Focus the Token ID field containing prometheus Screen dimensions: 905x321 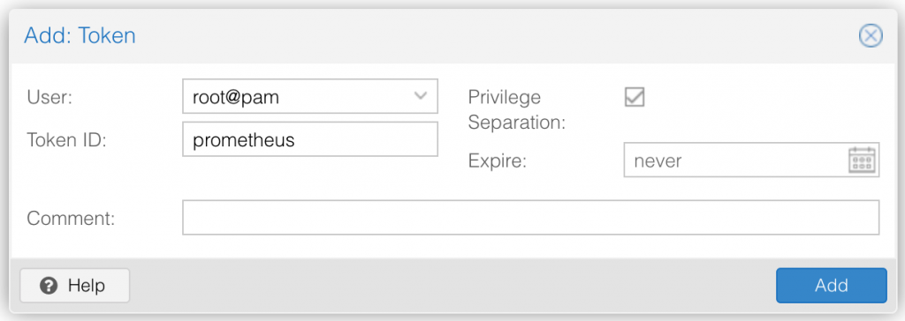click(x=310, y=139)
